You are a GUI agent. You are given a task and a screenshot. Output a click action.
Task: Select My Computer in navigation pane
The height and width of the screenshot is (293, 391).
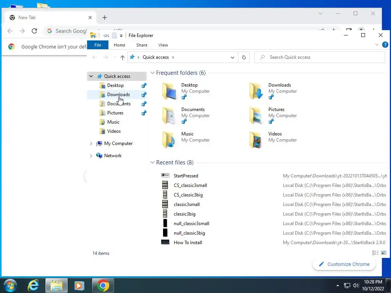pos(118,143)
